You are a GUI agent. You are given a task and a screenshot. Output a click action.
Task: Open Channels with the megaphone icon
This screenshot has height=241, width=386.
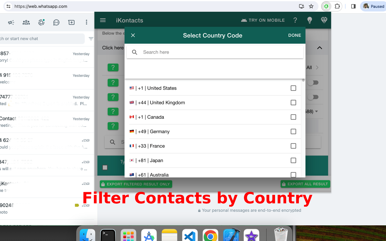[11, 22]
